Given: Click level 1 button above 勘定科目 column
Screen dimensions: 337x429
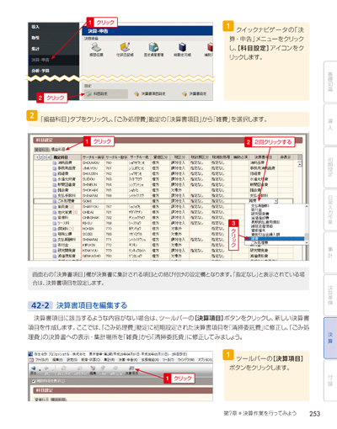Looking at the screenshot, I should [x=37, y=157].
